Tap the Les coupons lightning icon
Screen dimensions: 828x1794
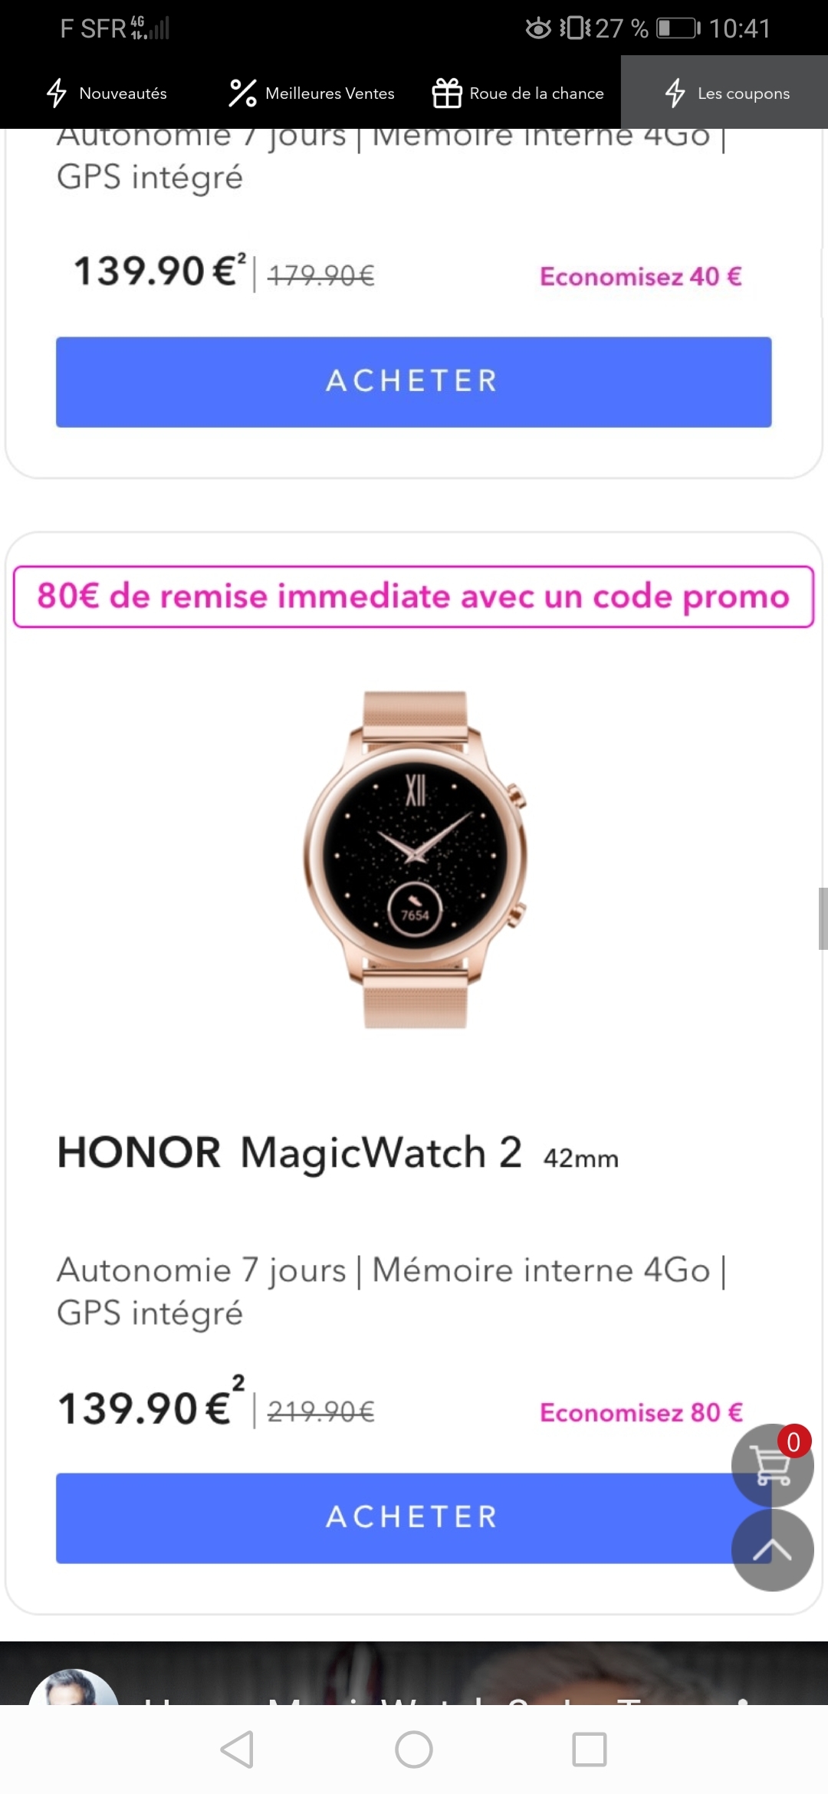(x=675, y=93)
